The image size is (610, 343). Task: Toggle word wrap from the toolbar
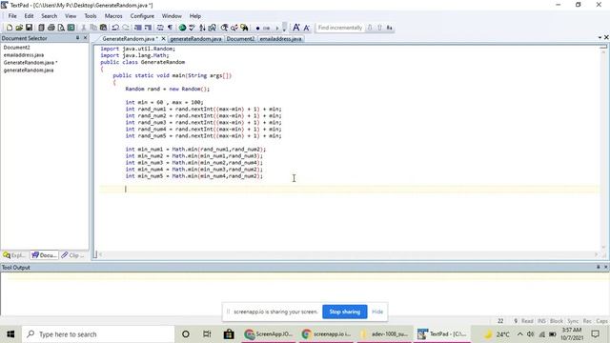(x=160, y=28)
